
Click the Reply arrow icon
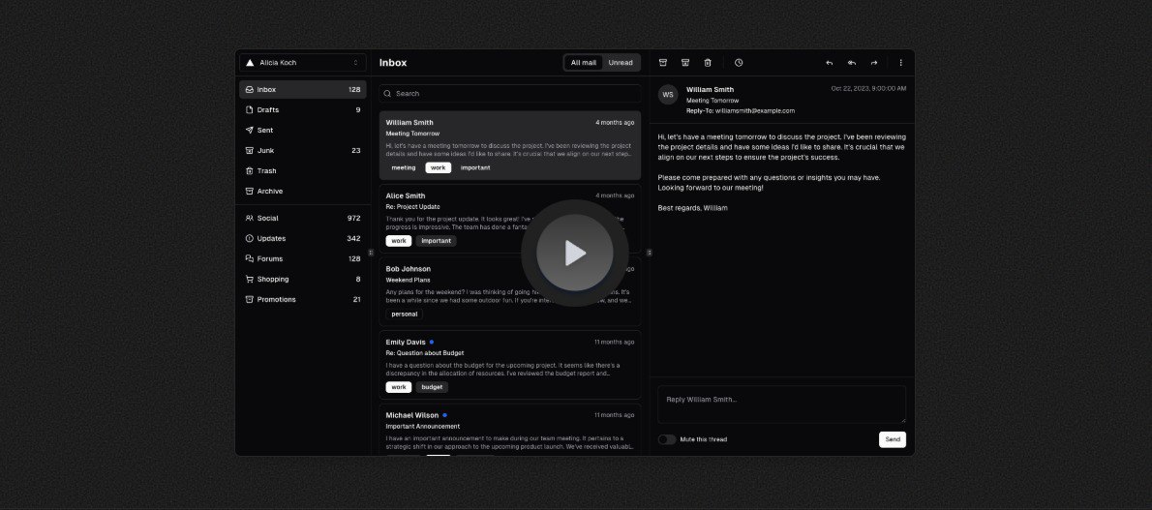[830, 63]
